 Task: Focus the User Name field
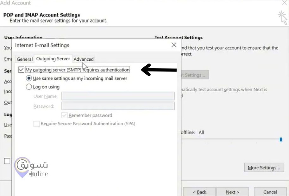[118, 96]
